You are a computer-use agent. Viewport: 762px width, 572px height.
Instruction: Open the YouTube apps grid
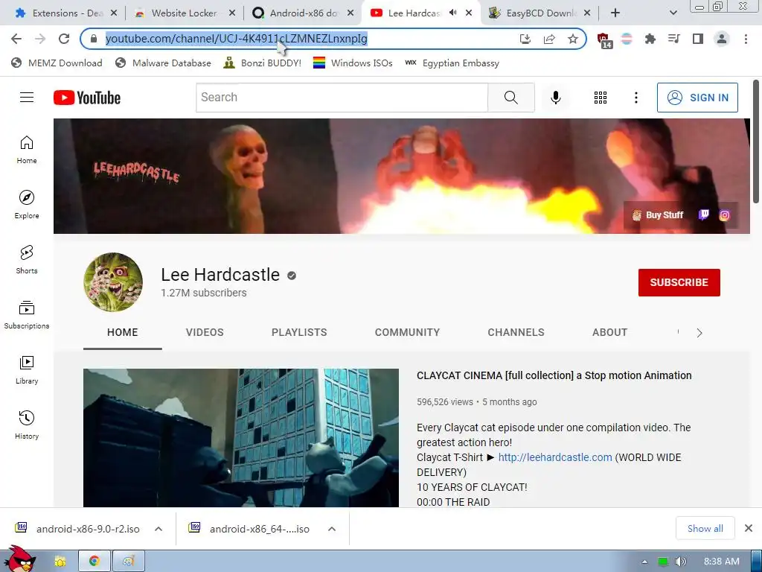601,98
